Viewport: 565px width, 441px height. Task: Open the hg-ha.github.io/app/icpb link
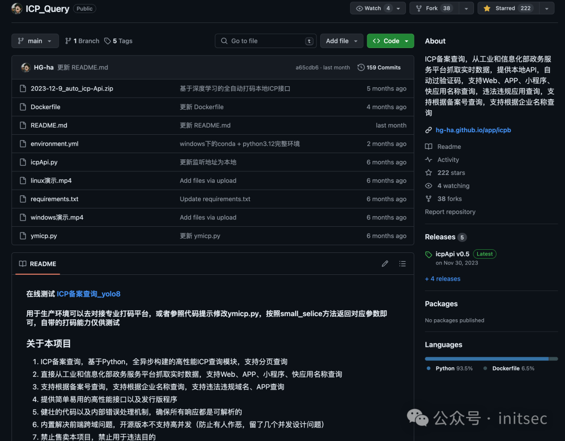(x=473, y=130)
